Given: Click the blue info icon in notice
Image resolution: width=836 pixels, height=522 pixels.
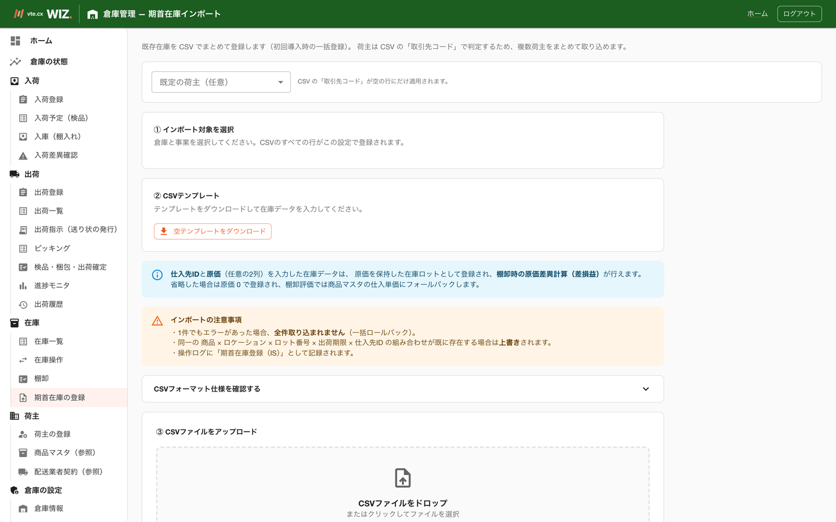Looking at the screenshot, I should click(157, 275).
